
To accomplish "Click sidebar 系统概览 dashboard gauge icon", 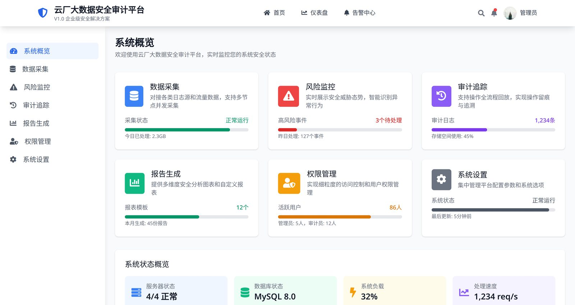I will pyautogui.click(x=14, y=51).
